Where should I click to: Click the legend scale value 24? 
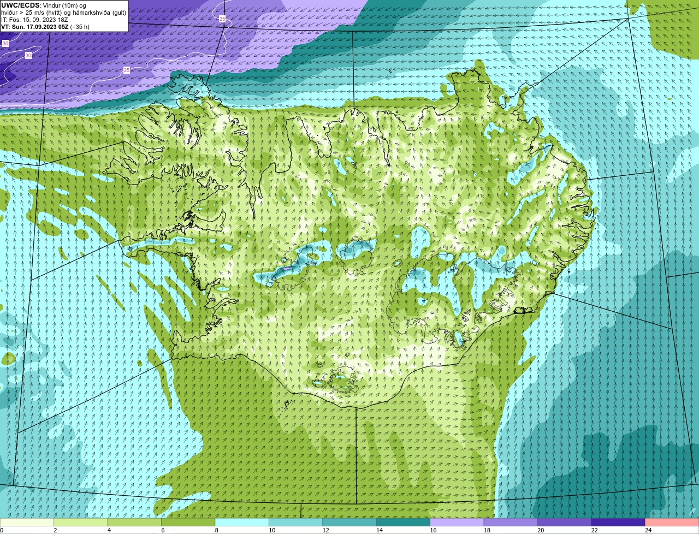[648, 530]
